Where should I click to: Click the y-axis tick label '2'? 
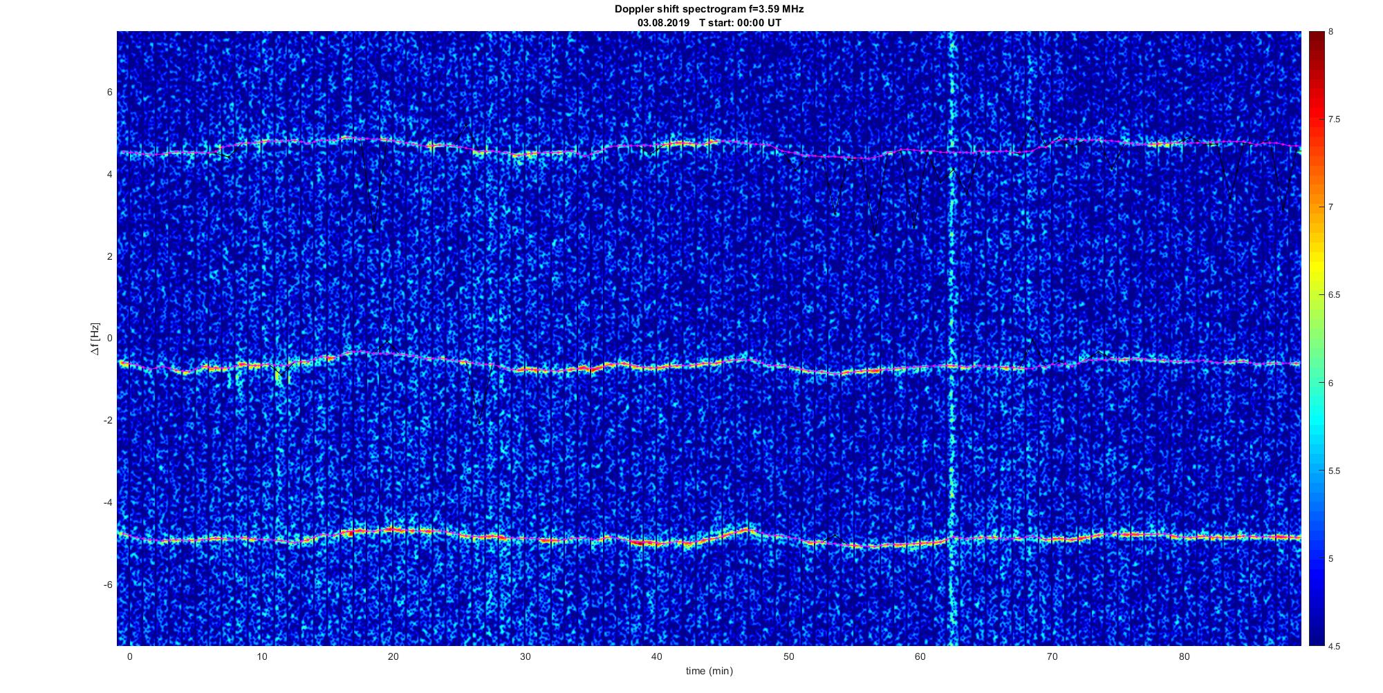click(110, 256)
